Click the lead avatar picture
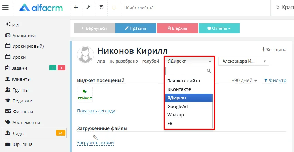Screen dimensions: 294x152 click(x=85, y=55)
